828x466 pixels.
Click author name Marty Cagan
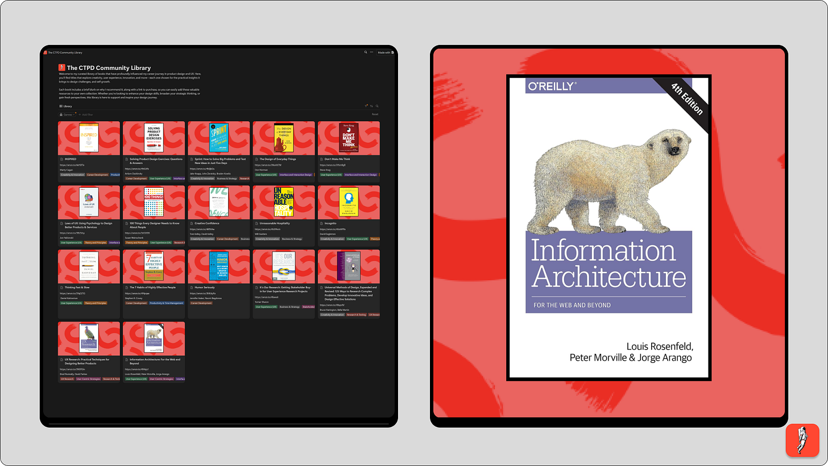[67, 170]
